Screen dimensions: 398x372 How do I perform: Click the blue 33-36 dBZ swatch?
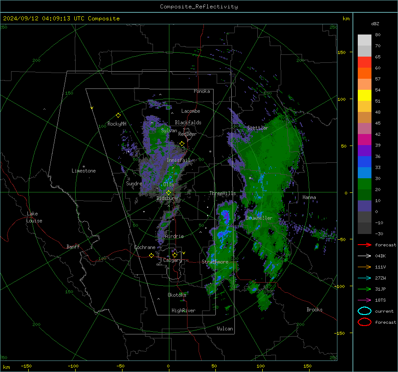click(x=364, y=162)
